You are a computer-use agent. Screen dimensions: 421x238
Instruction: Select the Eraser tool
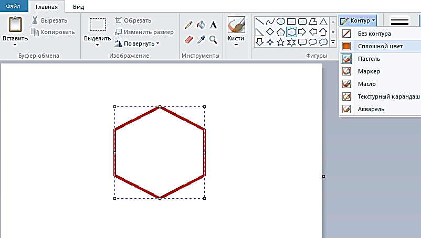tap(189, 40)
